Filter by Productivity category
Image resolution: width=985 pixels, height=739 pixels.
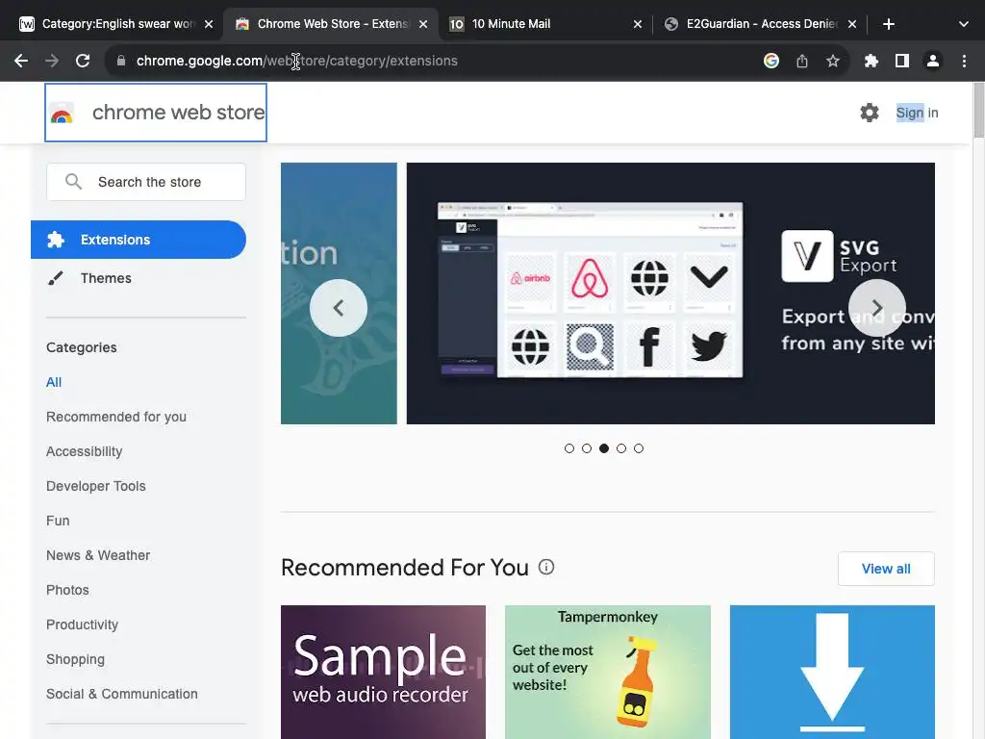tap(83, 624)
